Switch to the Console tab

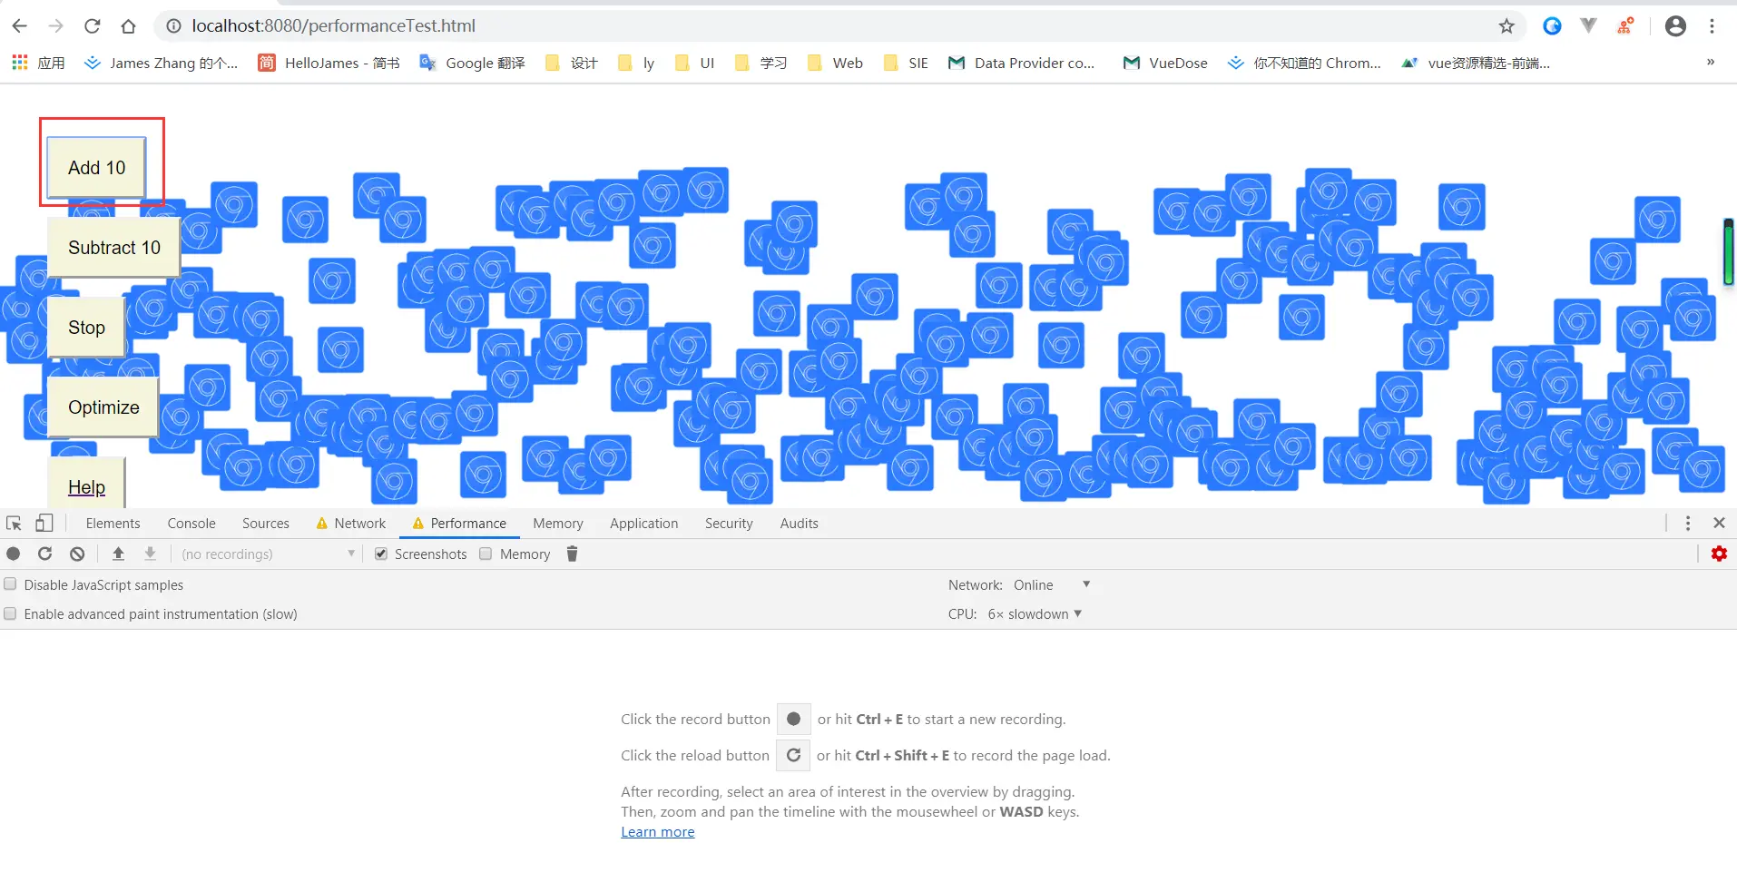tap(191, 524)
